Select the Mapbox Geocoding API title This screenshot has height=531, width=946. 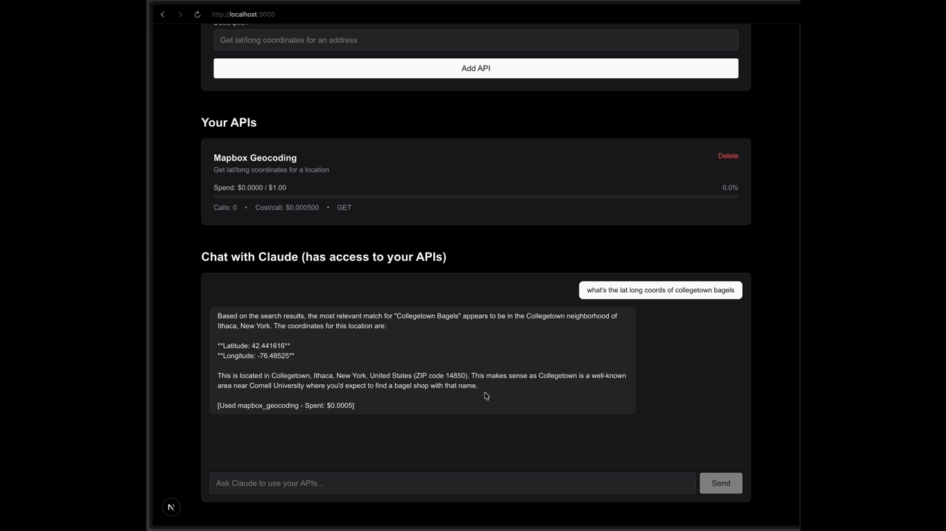(x=254, y=158)
